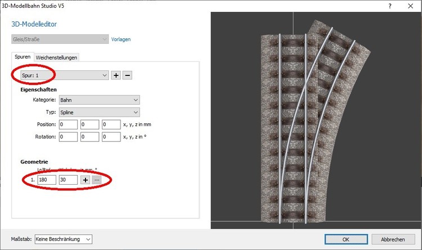
Task: Click the geometry angle field containing 30
Action: click(68, 180)
